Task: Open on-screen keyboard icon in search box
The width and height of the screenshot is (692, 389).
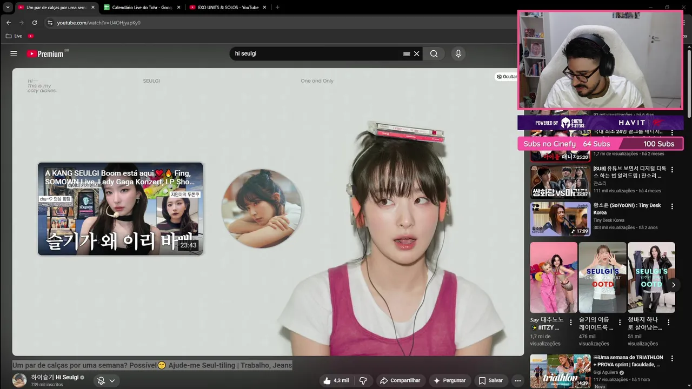Action: tap(407, 53)
